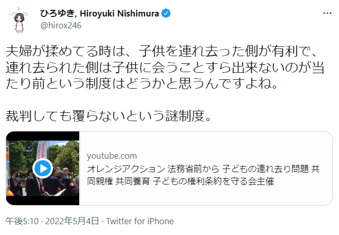
Task: Click tweet line たり前という制度はどうかと
Action: point(142,84)
